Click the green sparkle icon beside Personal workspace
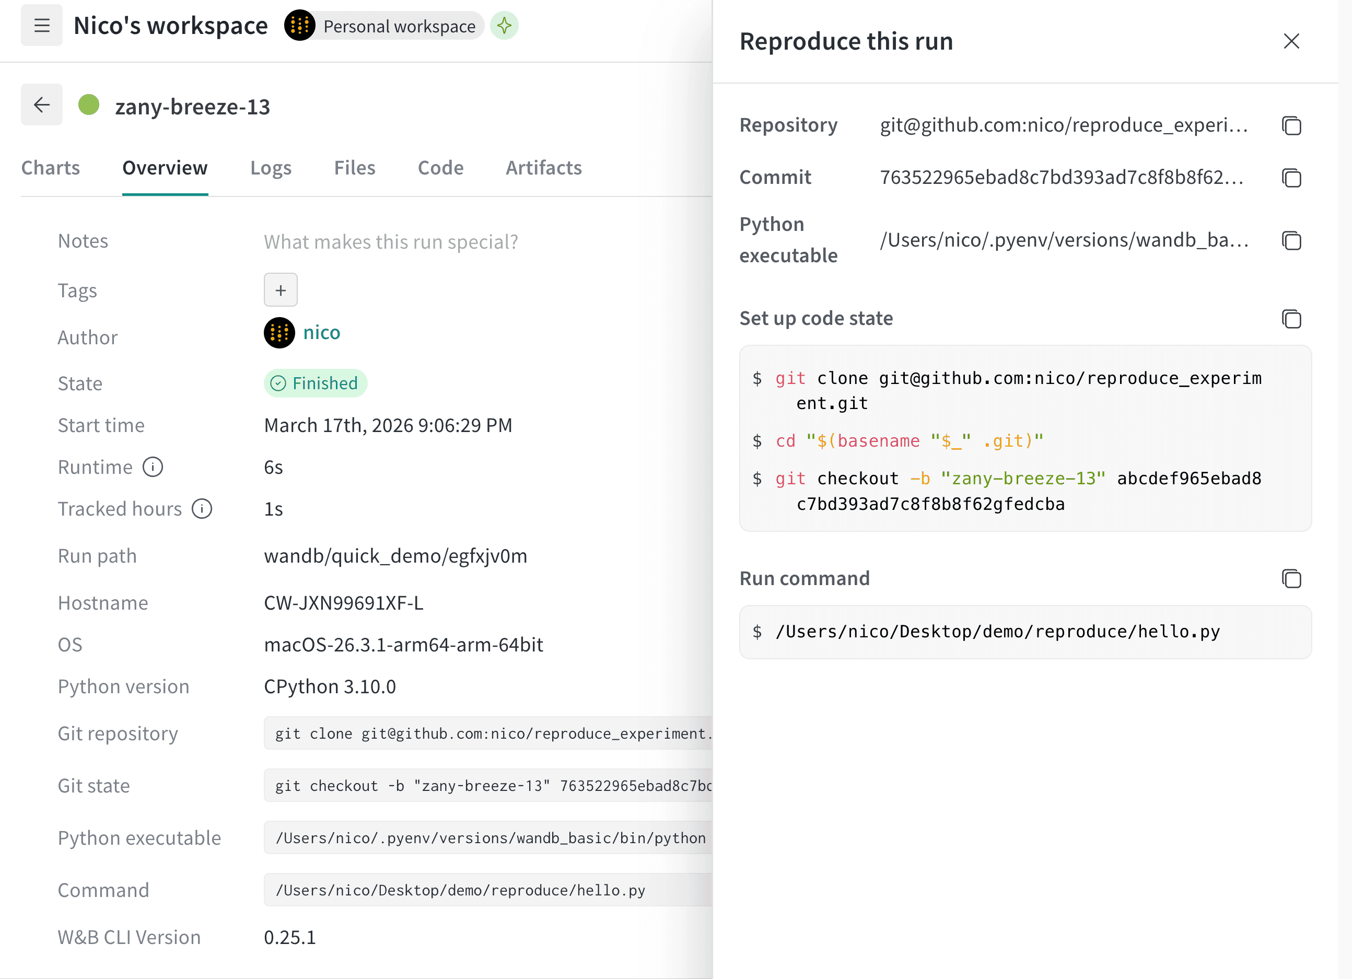This screenshot has height=979, width=1352. pos(504,26)
